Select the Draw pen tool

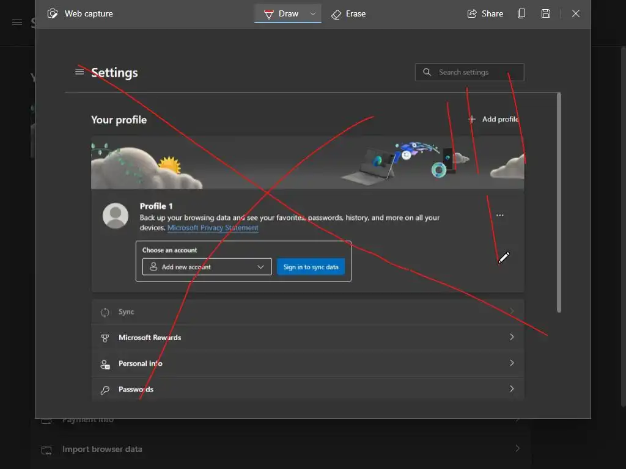pyautogui.click(x=281, y=13)
